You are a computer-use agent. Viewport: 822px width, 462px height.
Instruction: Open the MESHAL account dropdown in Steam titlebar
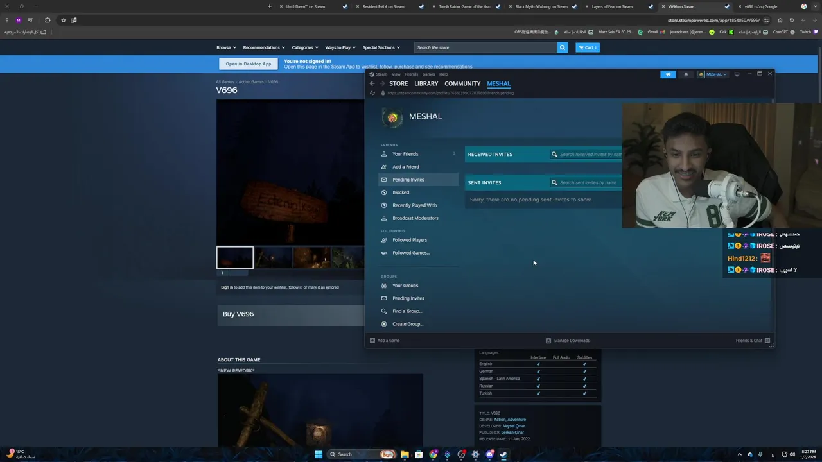tap(713, 74)
